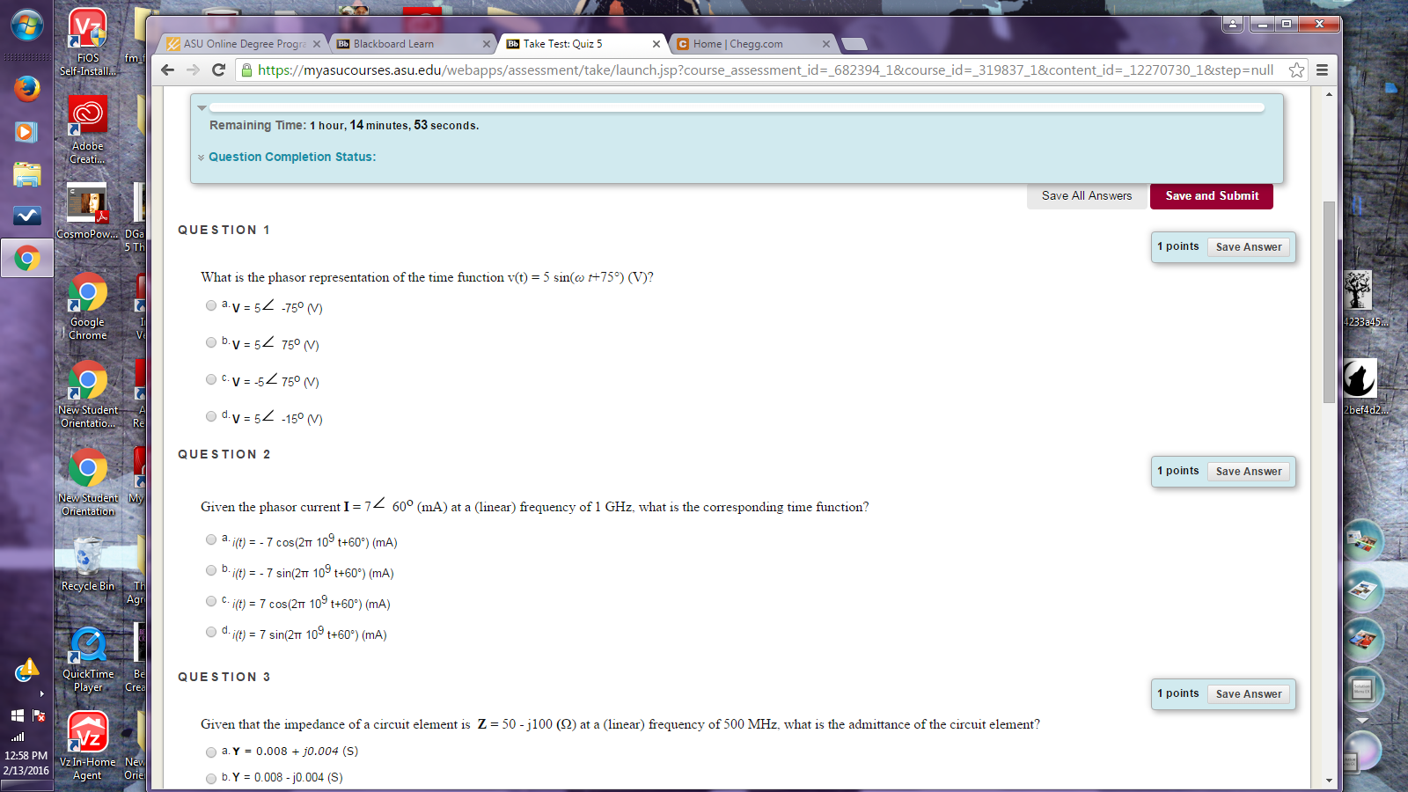The image size is (1408, 792).
Task: Bookmark this page with the star icon
Action: 1296,70
